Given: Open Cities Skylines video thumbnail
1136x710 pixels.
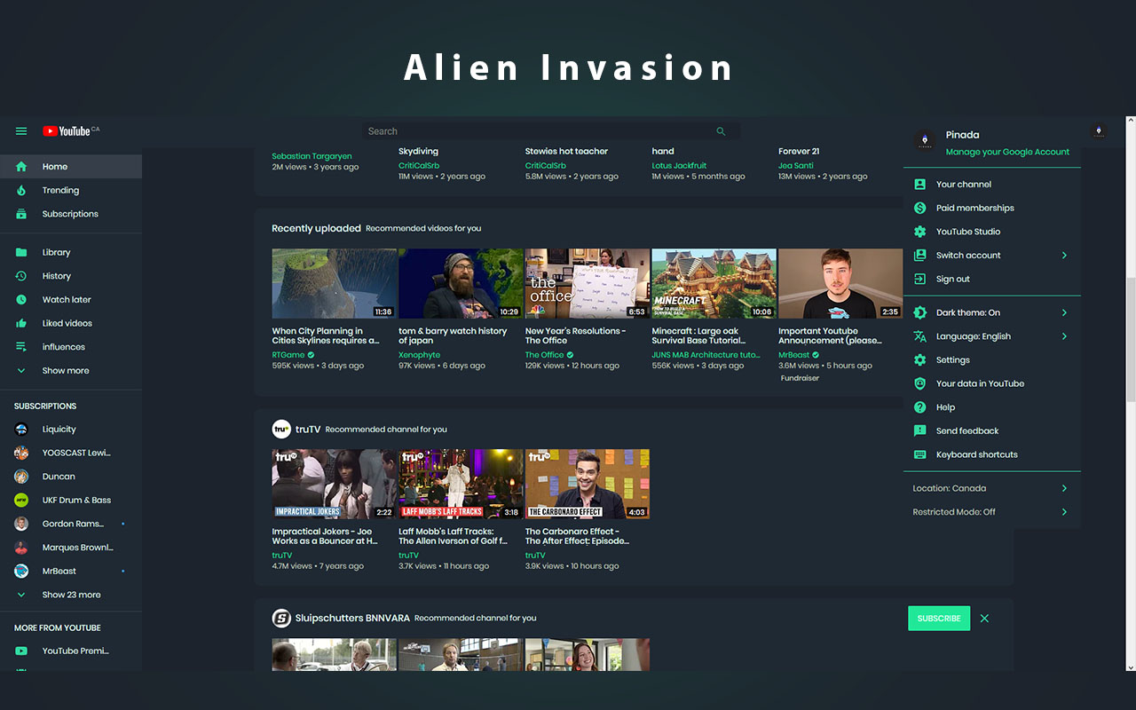Looking at the screenshot, I should [335, 283].
